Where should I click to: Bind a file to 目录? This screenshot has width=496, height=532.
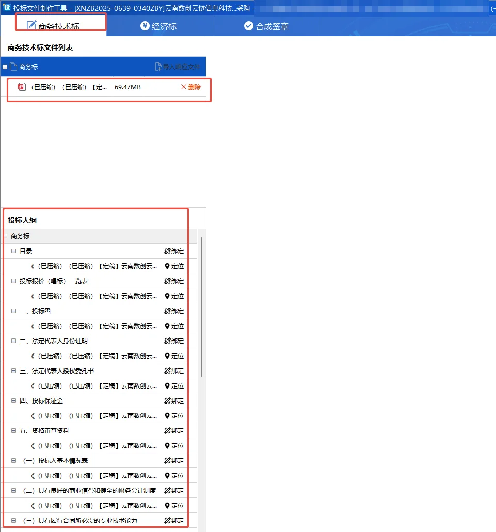point(174,251)
